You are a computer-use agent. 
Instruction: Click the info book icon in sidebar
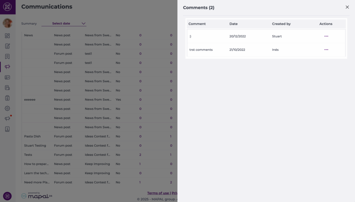[7, 129]
